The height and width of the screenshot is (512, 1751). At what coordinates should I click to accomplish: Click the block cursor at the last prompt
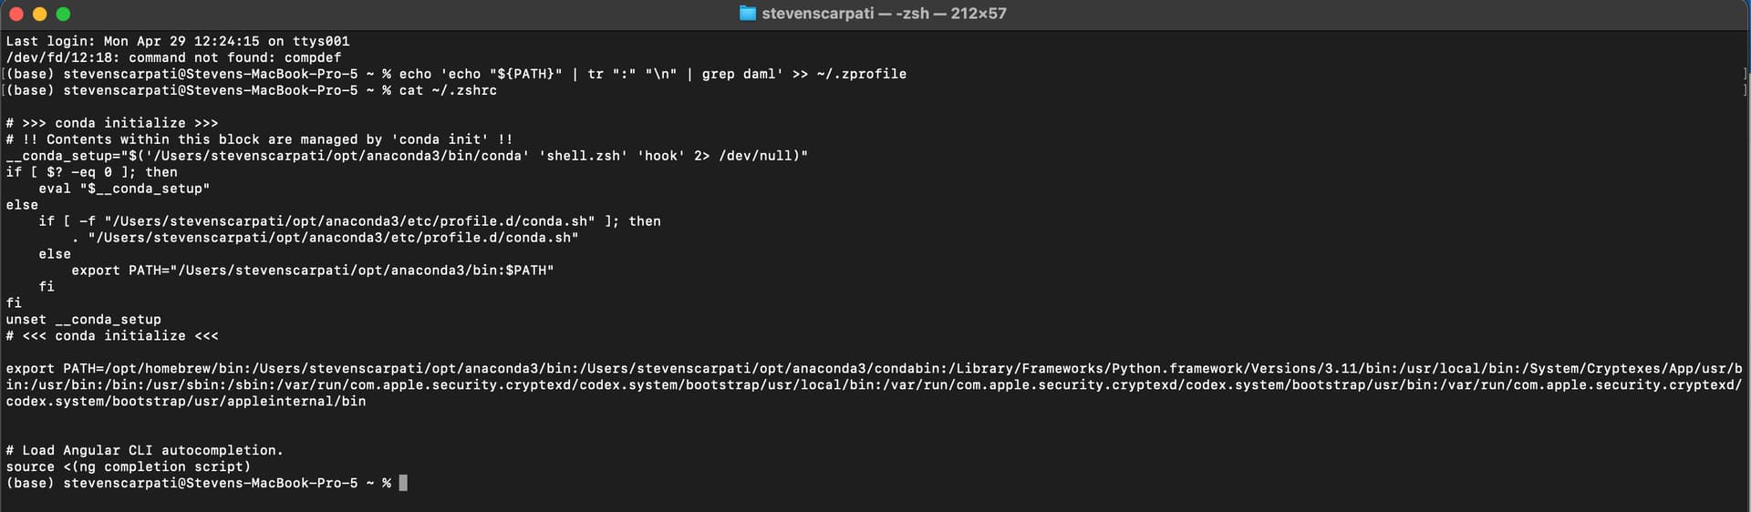(x=403, y=483)
